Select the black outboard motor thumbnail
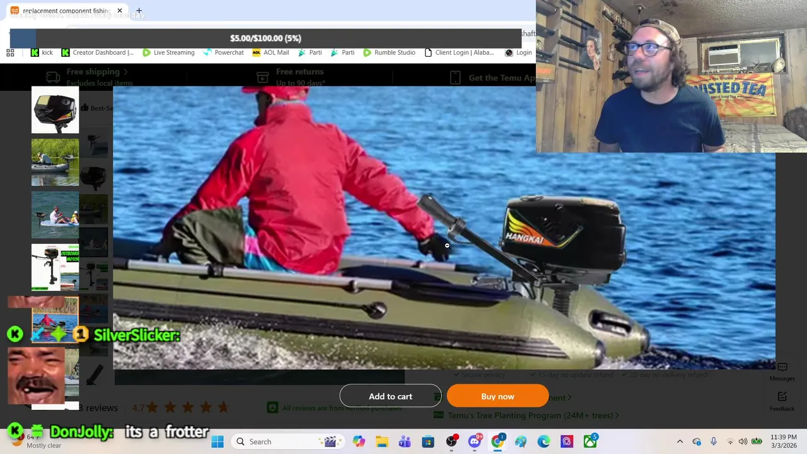The height and width of the screenshot is (454, 807). (55, 110)
